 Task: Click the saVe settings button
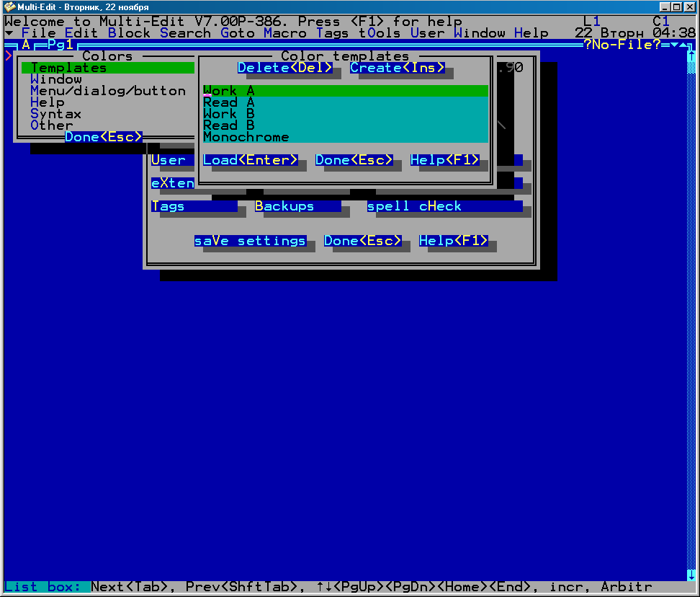pos(250,241)
